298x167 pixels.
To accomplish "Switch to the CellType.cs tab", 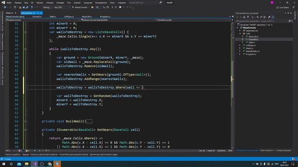I will click(69, 17).
